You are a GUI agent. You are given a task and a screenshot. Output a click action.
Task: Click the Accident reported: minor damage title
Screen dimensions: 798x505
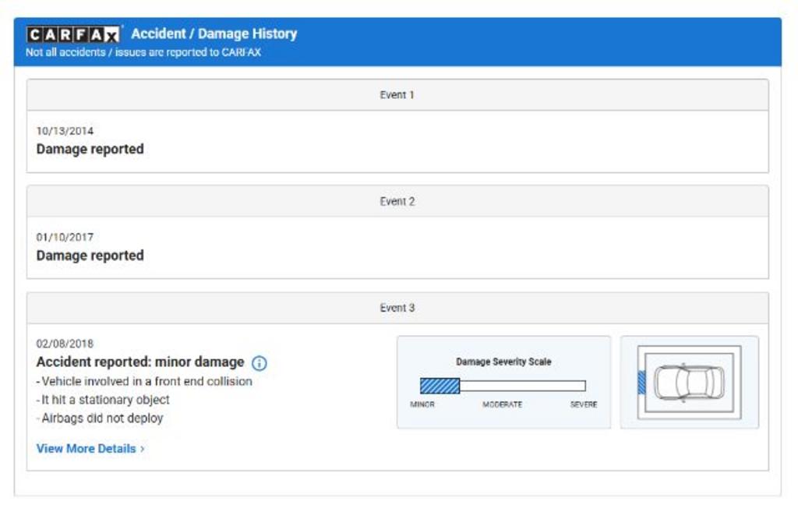(140, 362)
